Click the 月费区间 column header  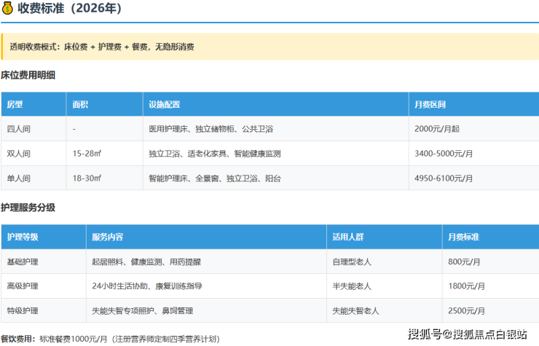pyautogui.click(x=430, y=104)
